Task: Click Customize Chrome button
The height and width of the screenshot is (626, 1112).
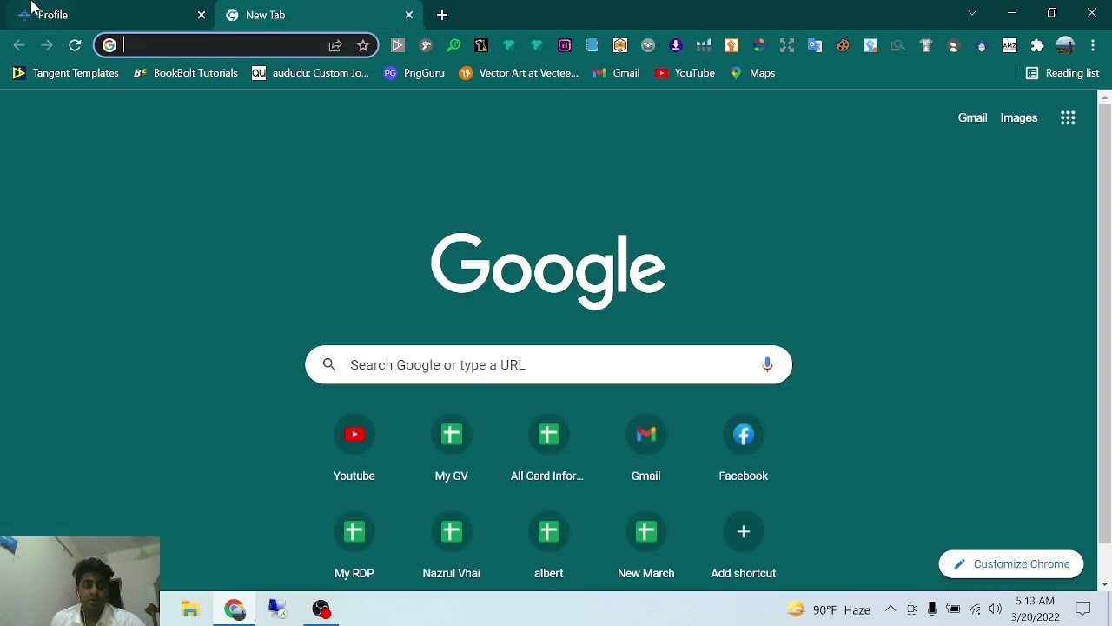Action: [1011, 564]
